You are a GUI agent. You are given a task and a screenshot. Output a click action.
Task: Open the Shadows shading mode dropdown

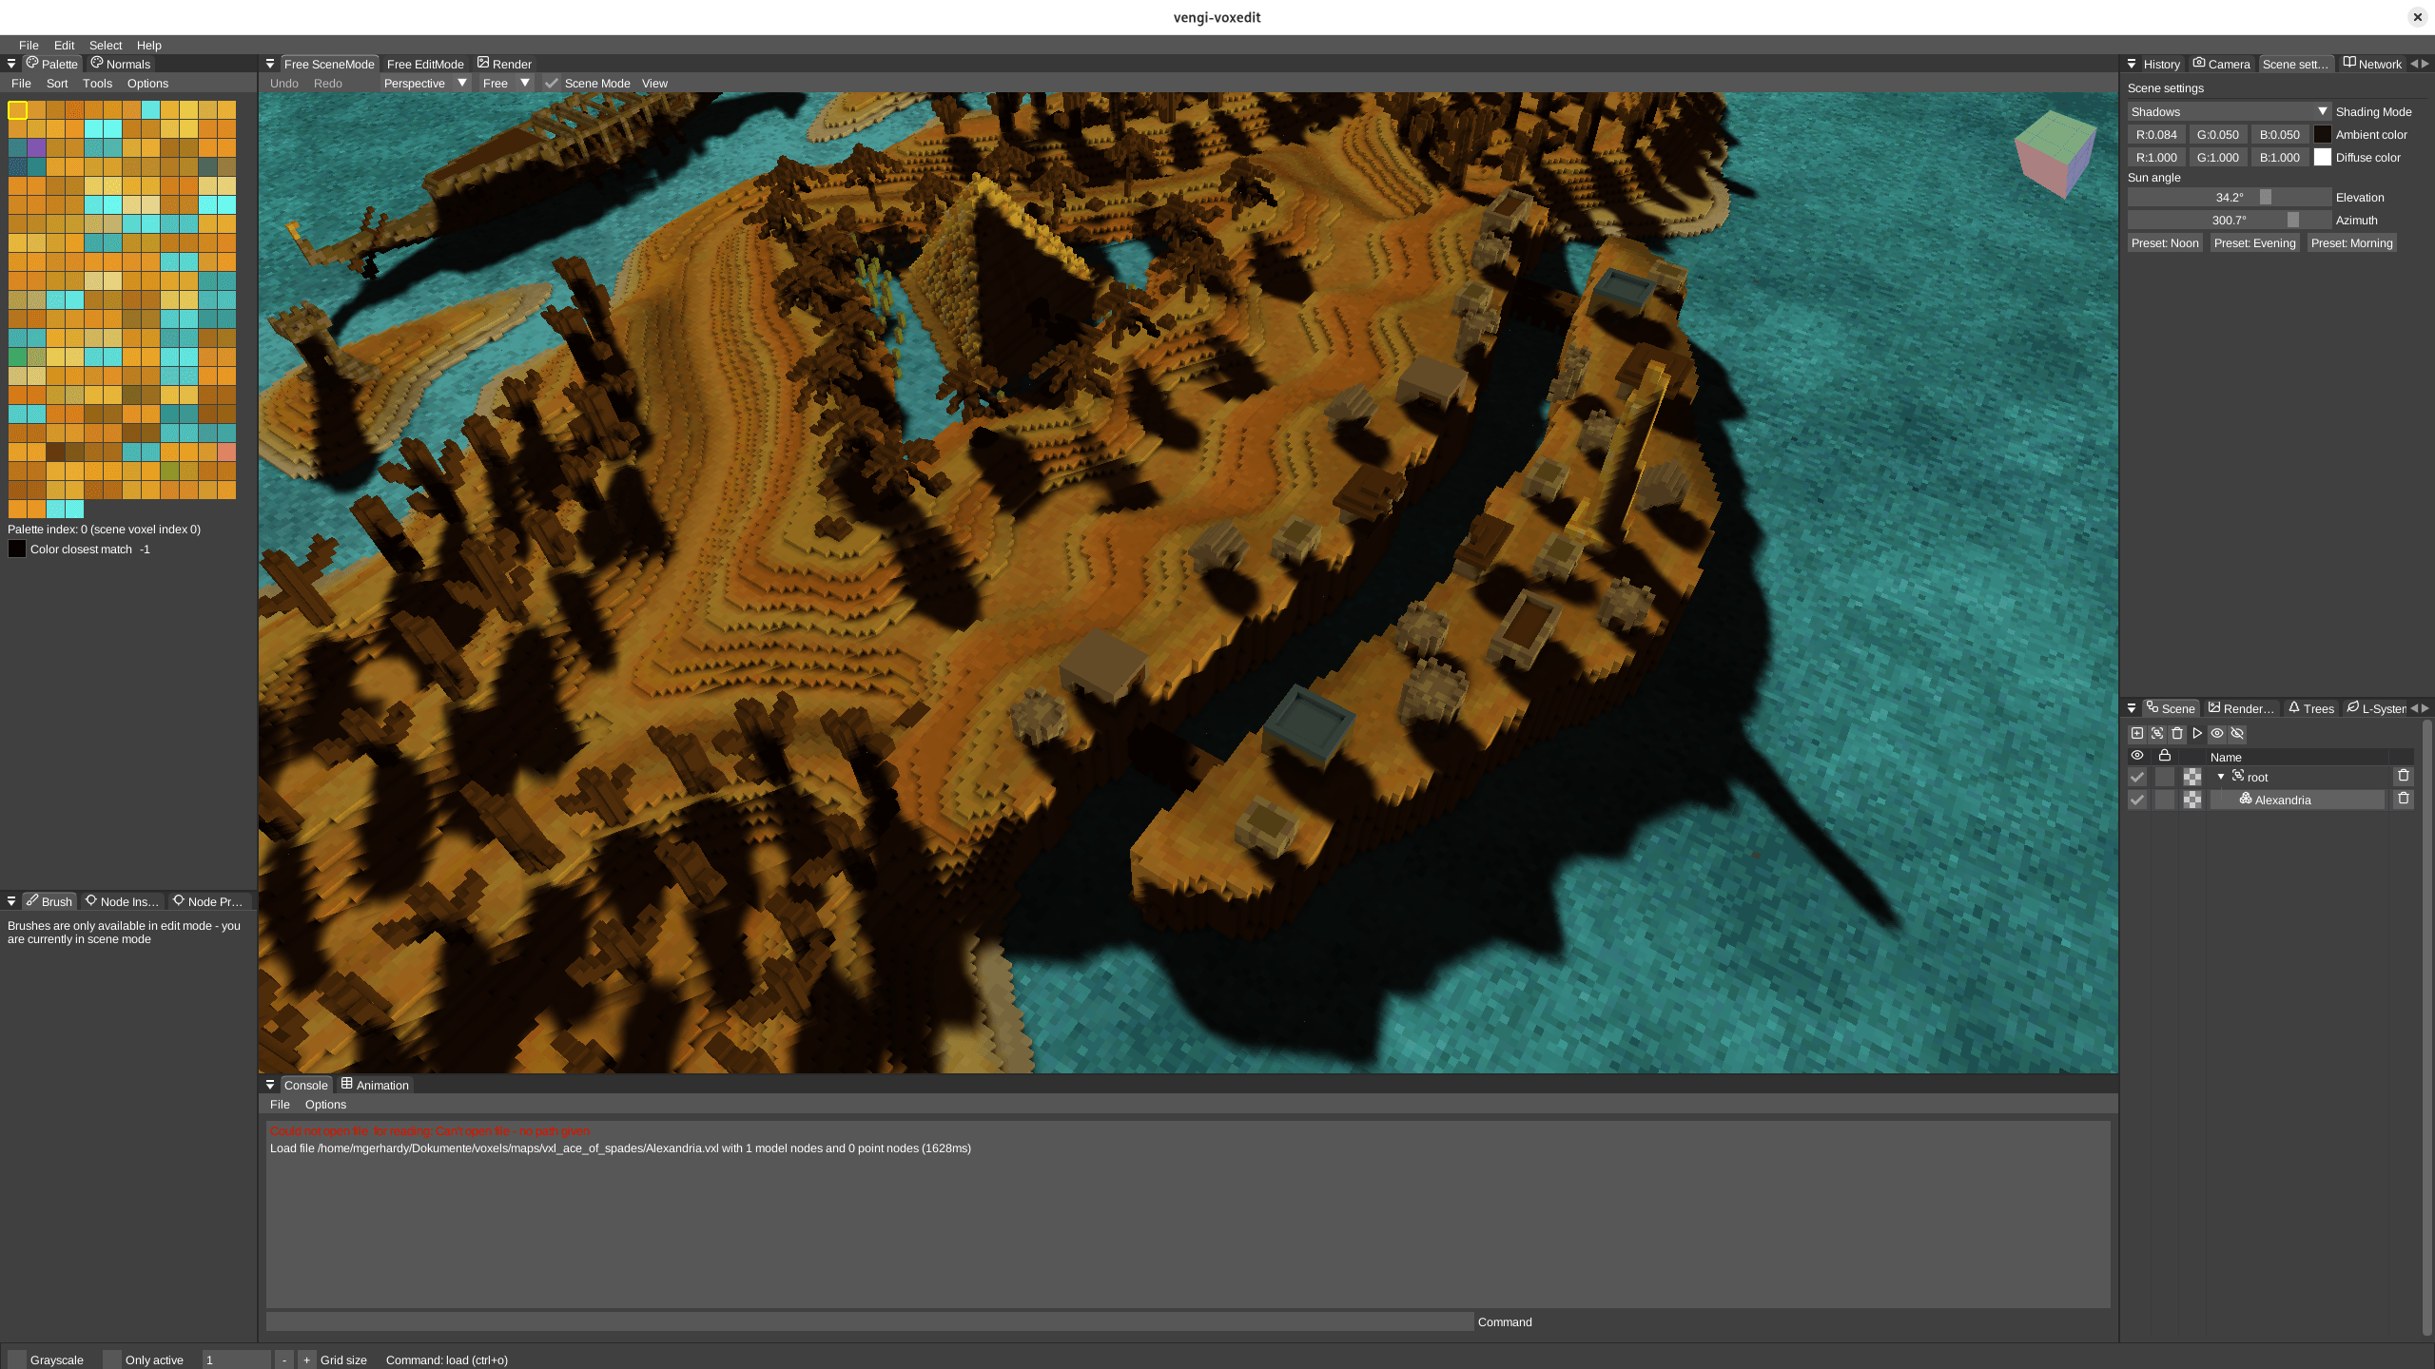2229,111
